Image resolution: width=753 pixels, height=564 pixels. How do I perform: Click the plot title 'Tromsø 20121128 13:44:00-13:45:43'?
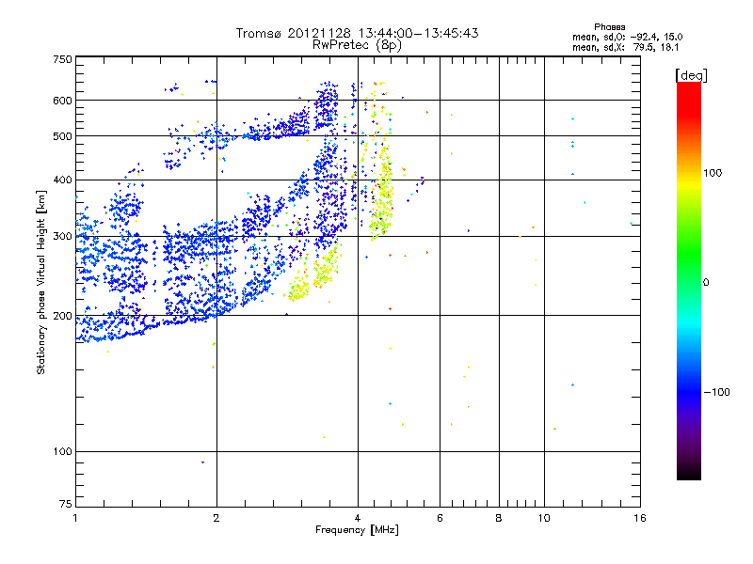pos(357,33)
